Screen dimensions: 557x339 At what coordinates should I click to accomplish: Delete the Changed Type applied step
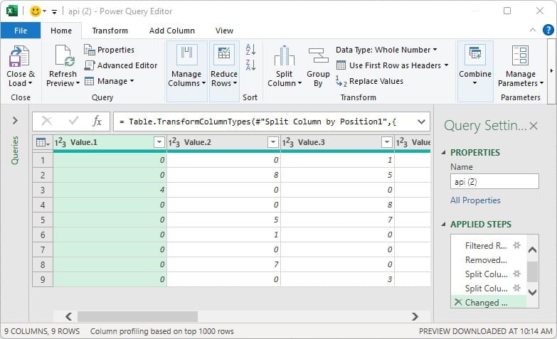[457, 302]
